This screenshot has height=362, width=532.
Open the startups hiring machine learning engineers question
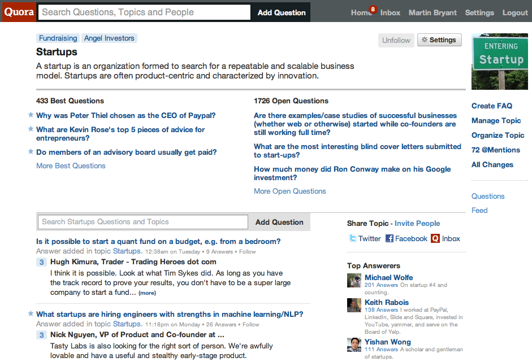170,314
